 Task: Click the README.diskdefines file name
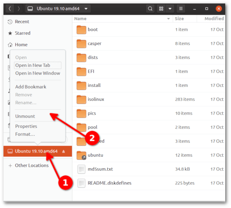coord(110,183)
